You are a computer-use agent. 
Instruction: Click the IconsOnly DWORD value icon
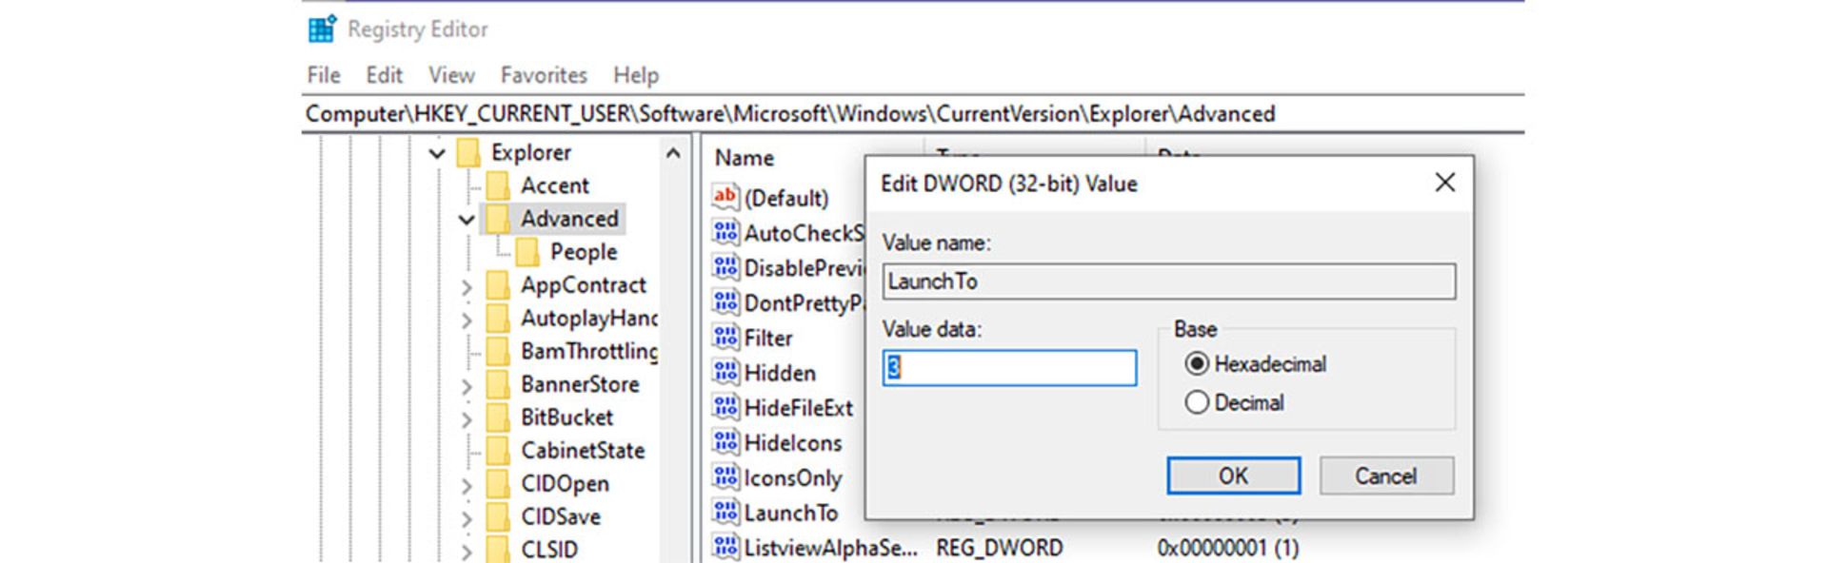pos(725,477)
